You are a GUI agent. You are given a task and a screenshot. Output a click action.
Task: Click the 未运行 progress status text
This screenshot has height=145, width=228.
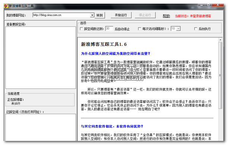(x=16, y=103)
